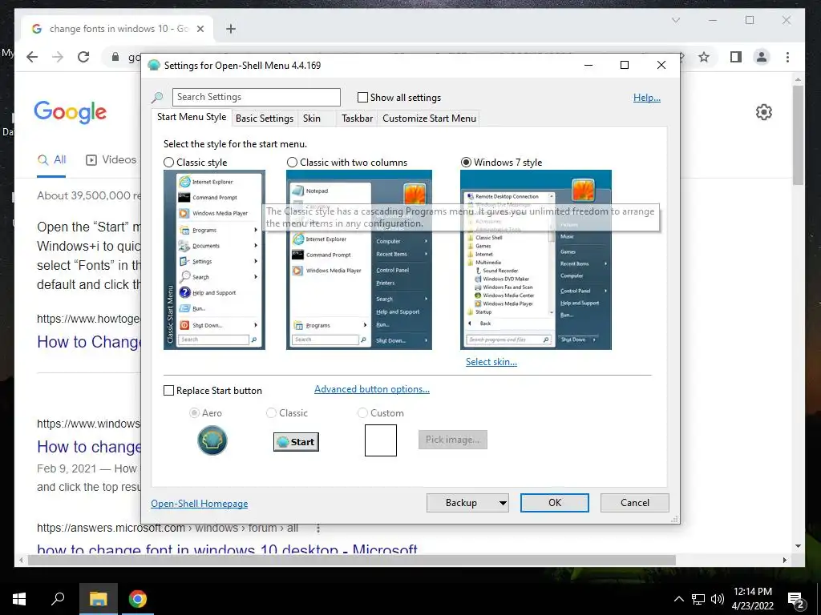Switch to the Start Menu Style tab

coord(192,117)
